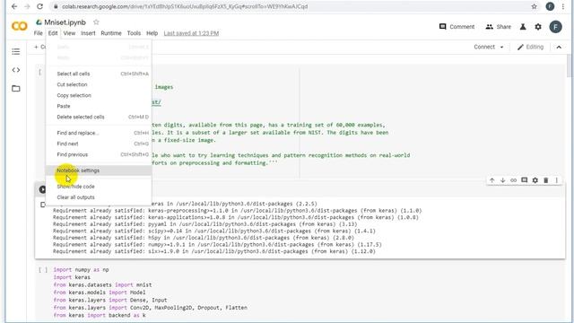This screenshot has height=323, width=574.
Task: Click 'from keras import backend as k' line
Action: coord(100,315)
